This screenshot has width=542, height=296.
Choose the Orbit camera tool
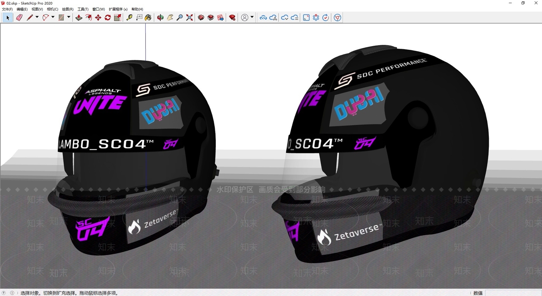click(160, 18)
